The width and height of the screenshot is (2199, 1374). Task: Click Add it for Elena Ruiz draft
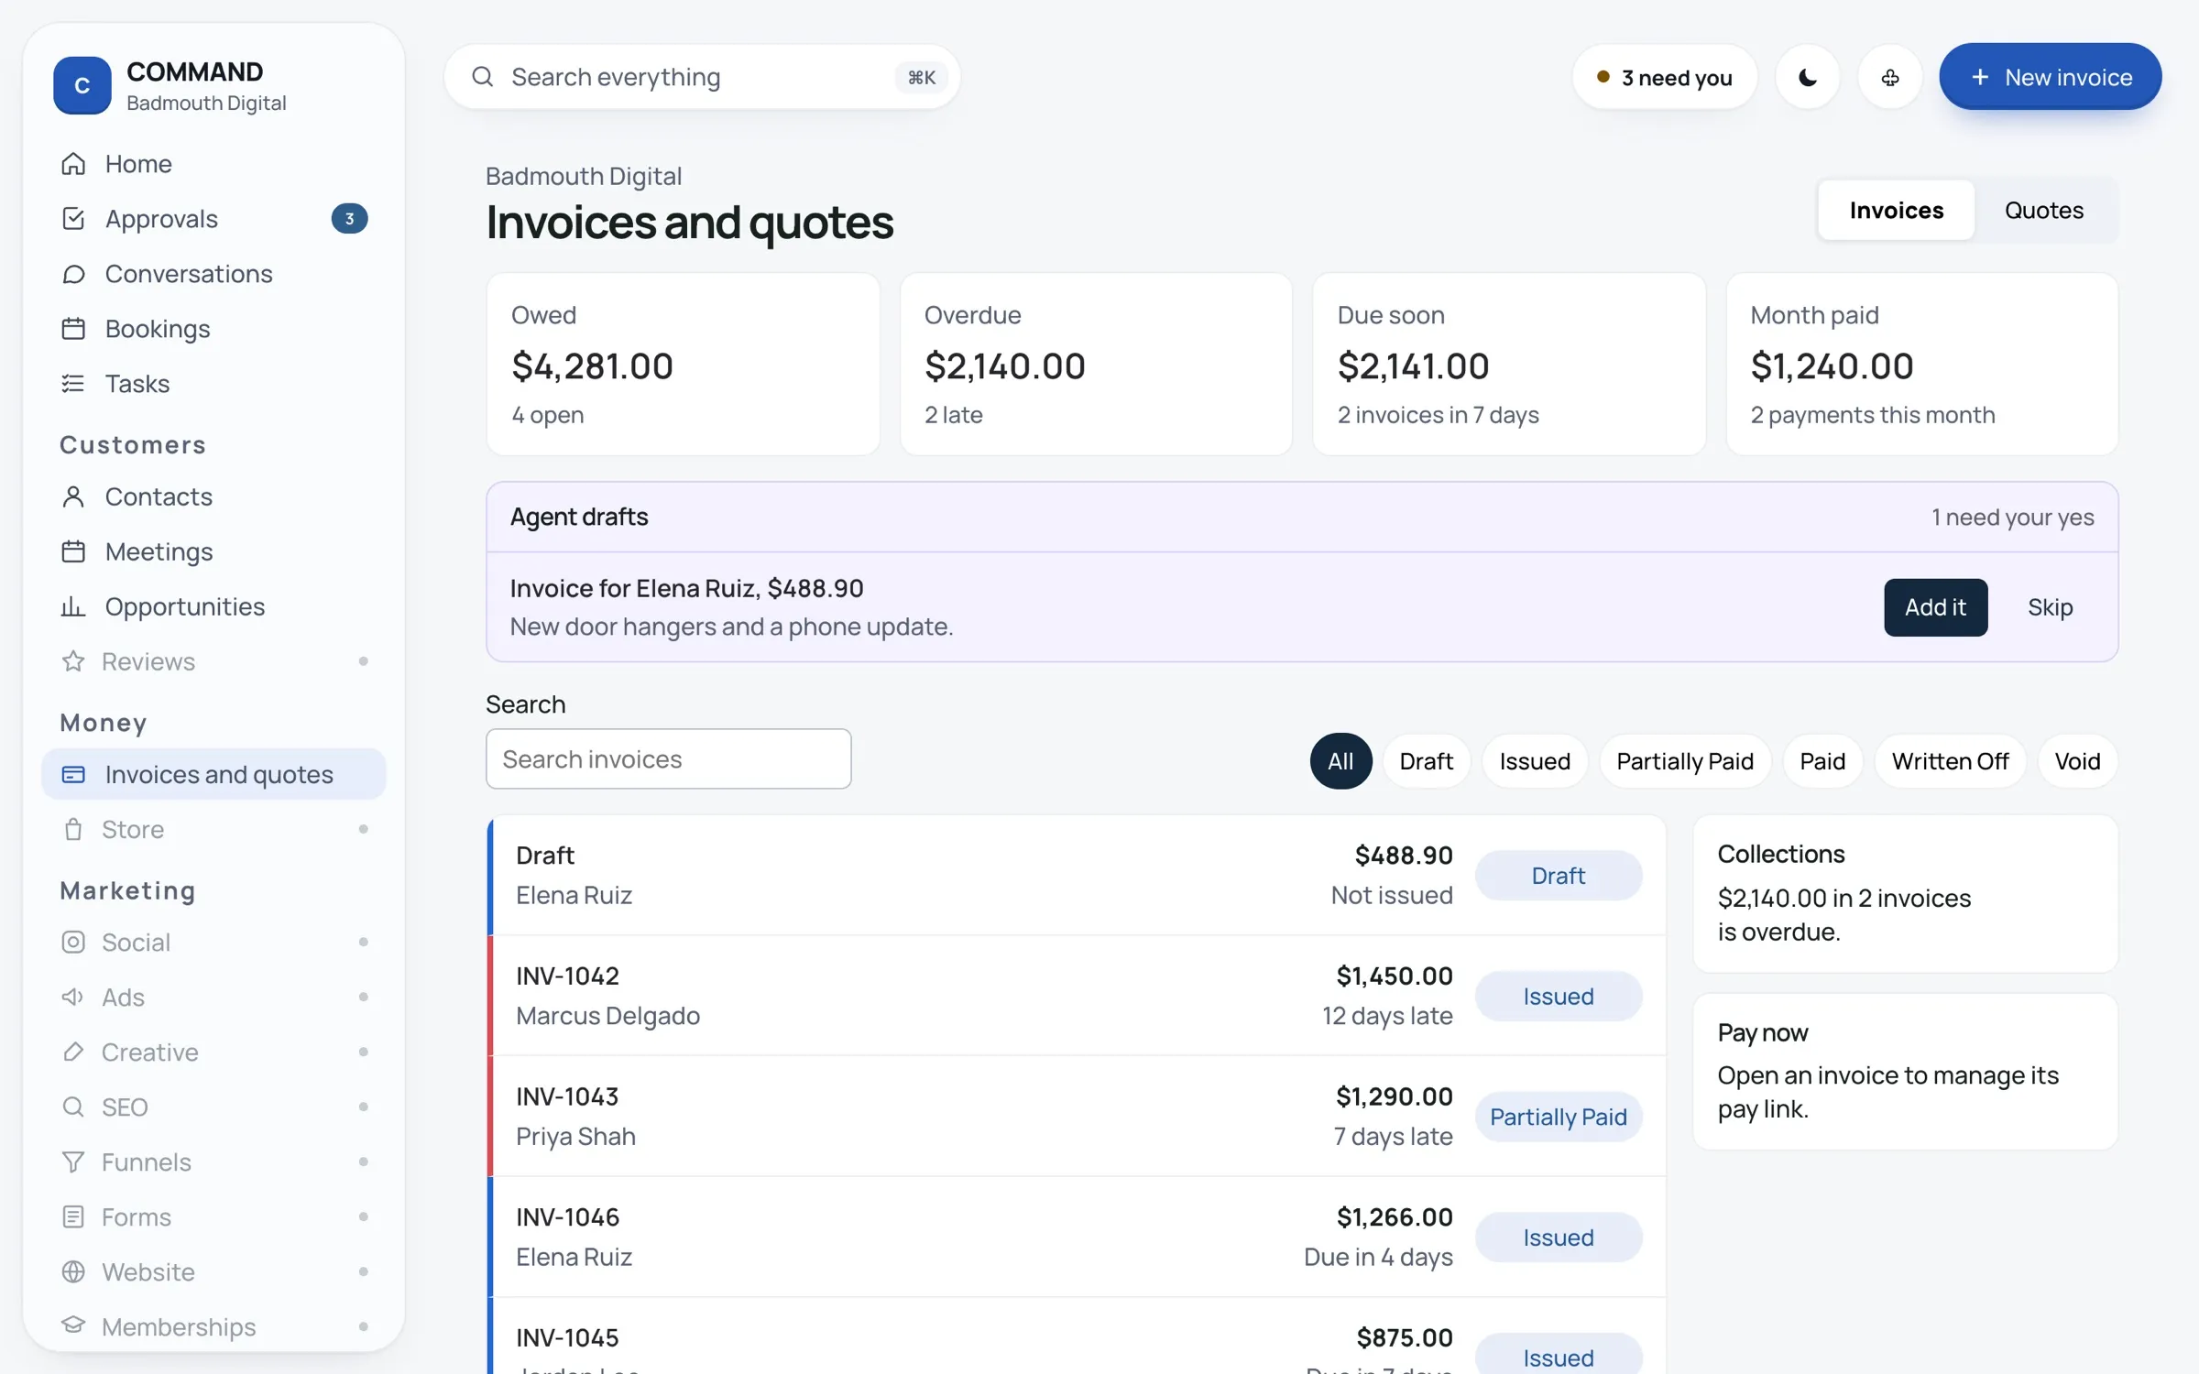1935,606
